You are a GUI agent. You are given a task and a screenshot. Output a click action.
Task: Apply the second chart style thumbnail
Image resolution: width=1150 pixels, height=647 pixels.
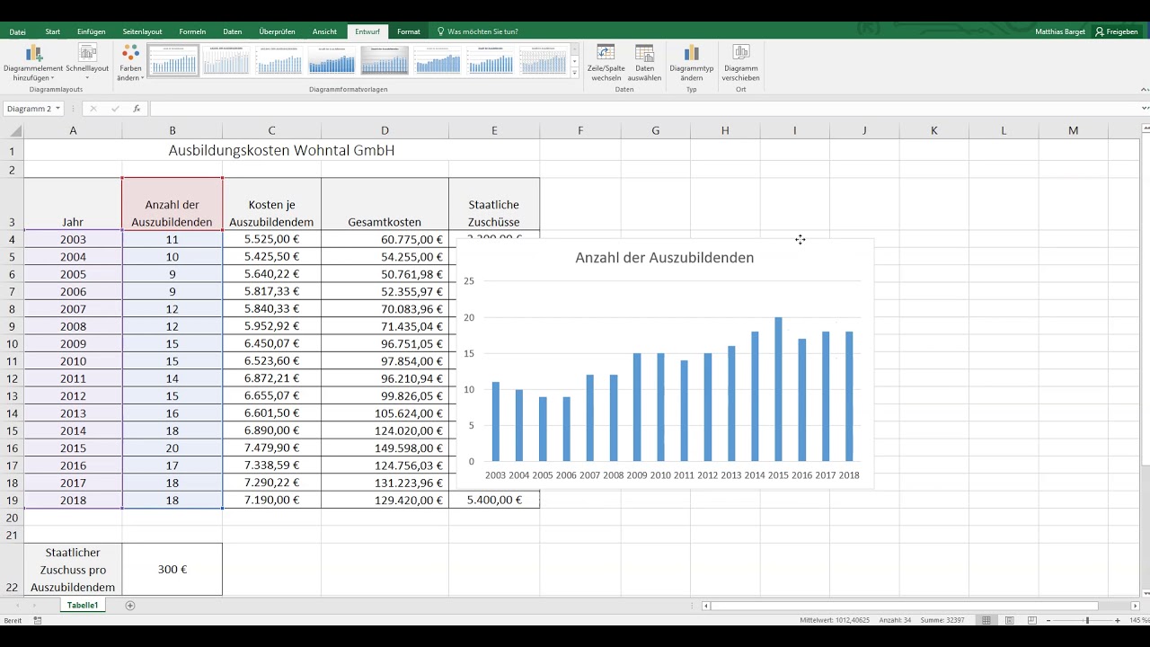tap(226, 61)
